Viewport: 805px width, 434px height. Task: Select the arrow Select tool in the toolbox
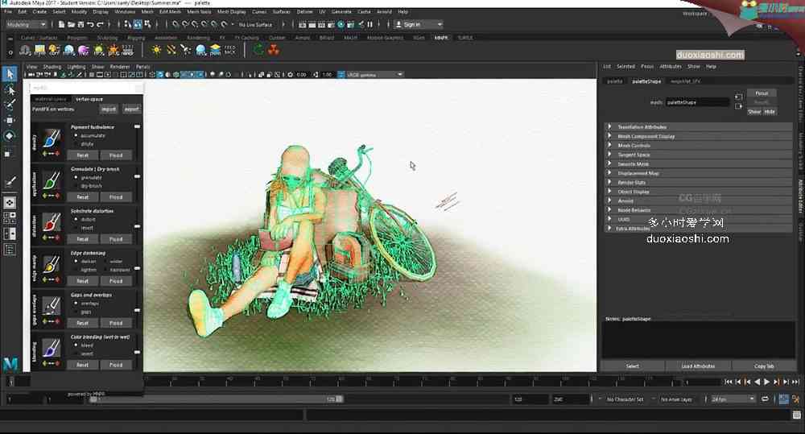click(10, 74)
